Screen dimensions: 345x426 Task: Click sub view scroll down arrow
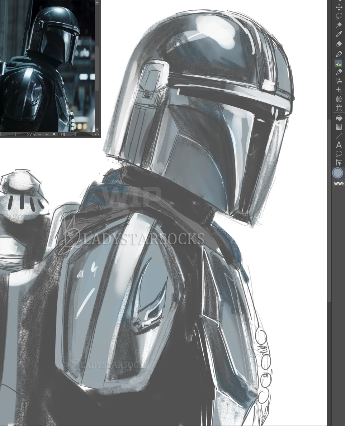(x=97, y=130)
